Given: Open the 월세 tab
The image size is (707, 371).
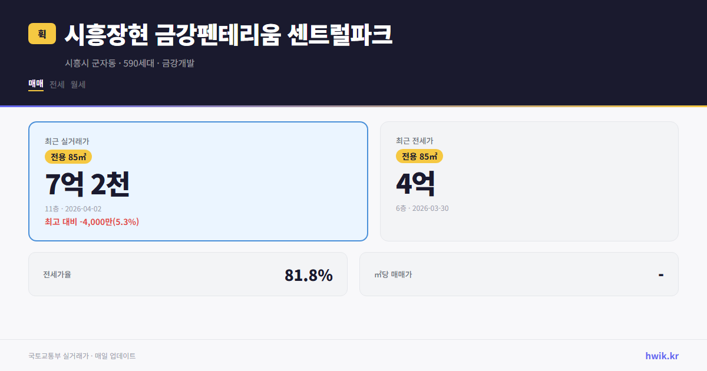Looking at the screenshot, I should click(77, 84).
